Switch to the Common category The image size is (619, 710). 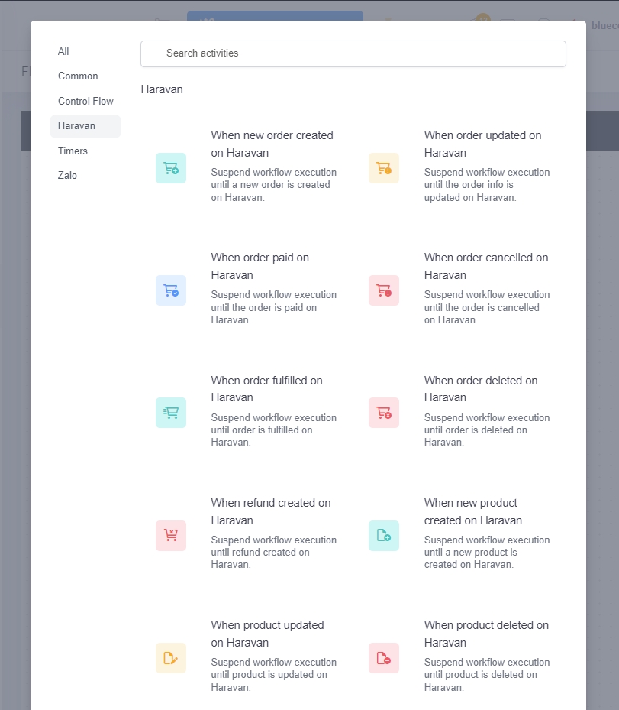tap(78, 76)
